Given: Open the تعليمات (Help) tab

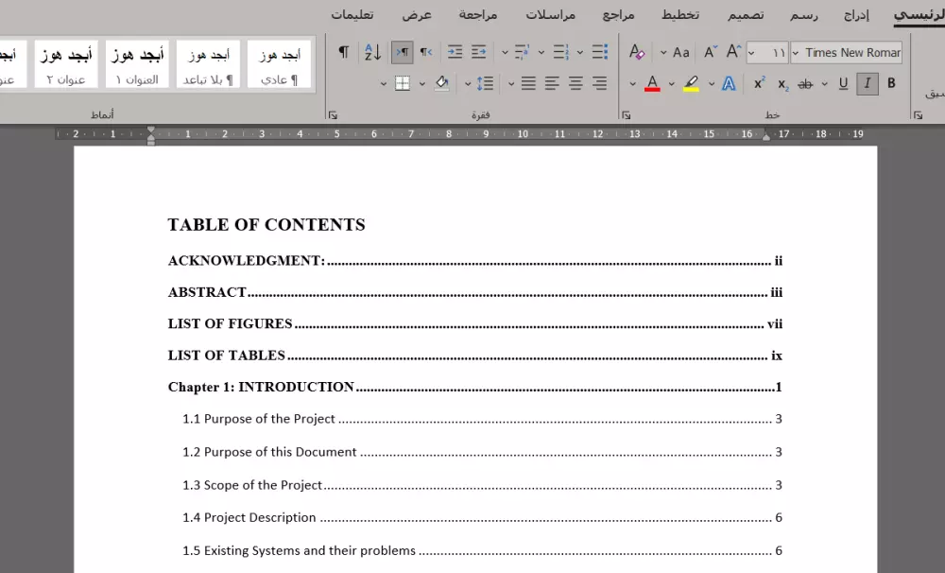Looking at the screenshot, I should tap(352, 15).
